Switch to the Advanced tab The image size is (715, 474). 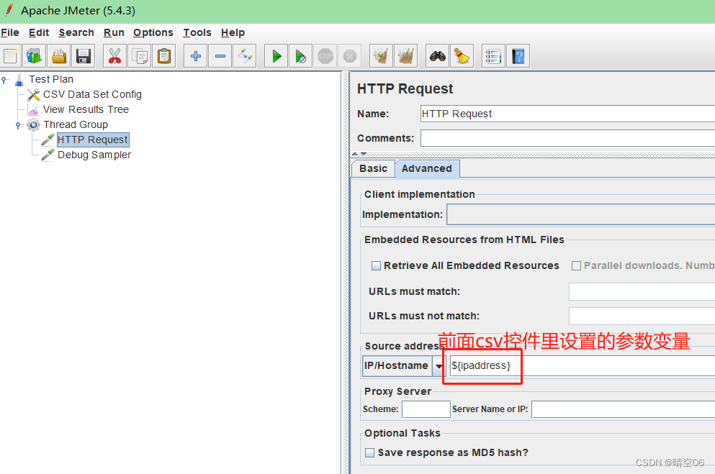tap(427, 168)
